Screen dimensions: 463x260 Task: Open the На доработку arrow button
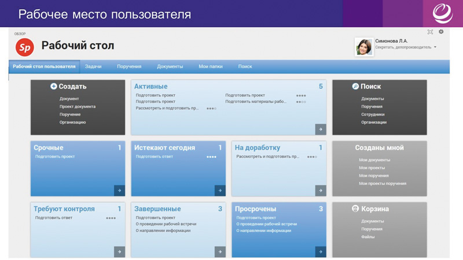[x=321, y=191]
